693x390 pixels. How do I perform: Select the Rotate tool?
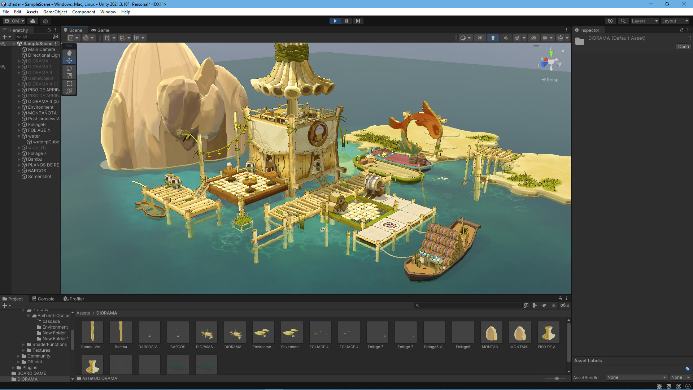tap(69, 68)
